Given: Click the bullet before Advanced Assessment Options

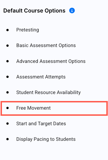Looking at the screenshot, I should pyautogui.click(x=8, y=61).
